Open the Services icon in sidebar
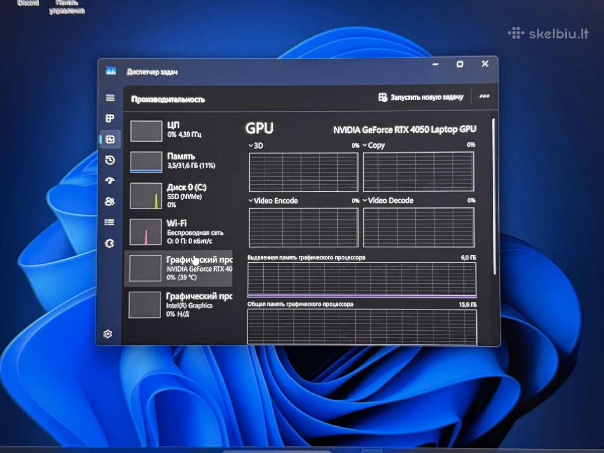 (109, 244)
